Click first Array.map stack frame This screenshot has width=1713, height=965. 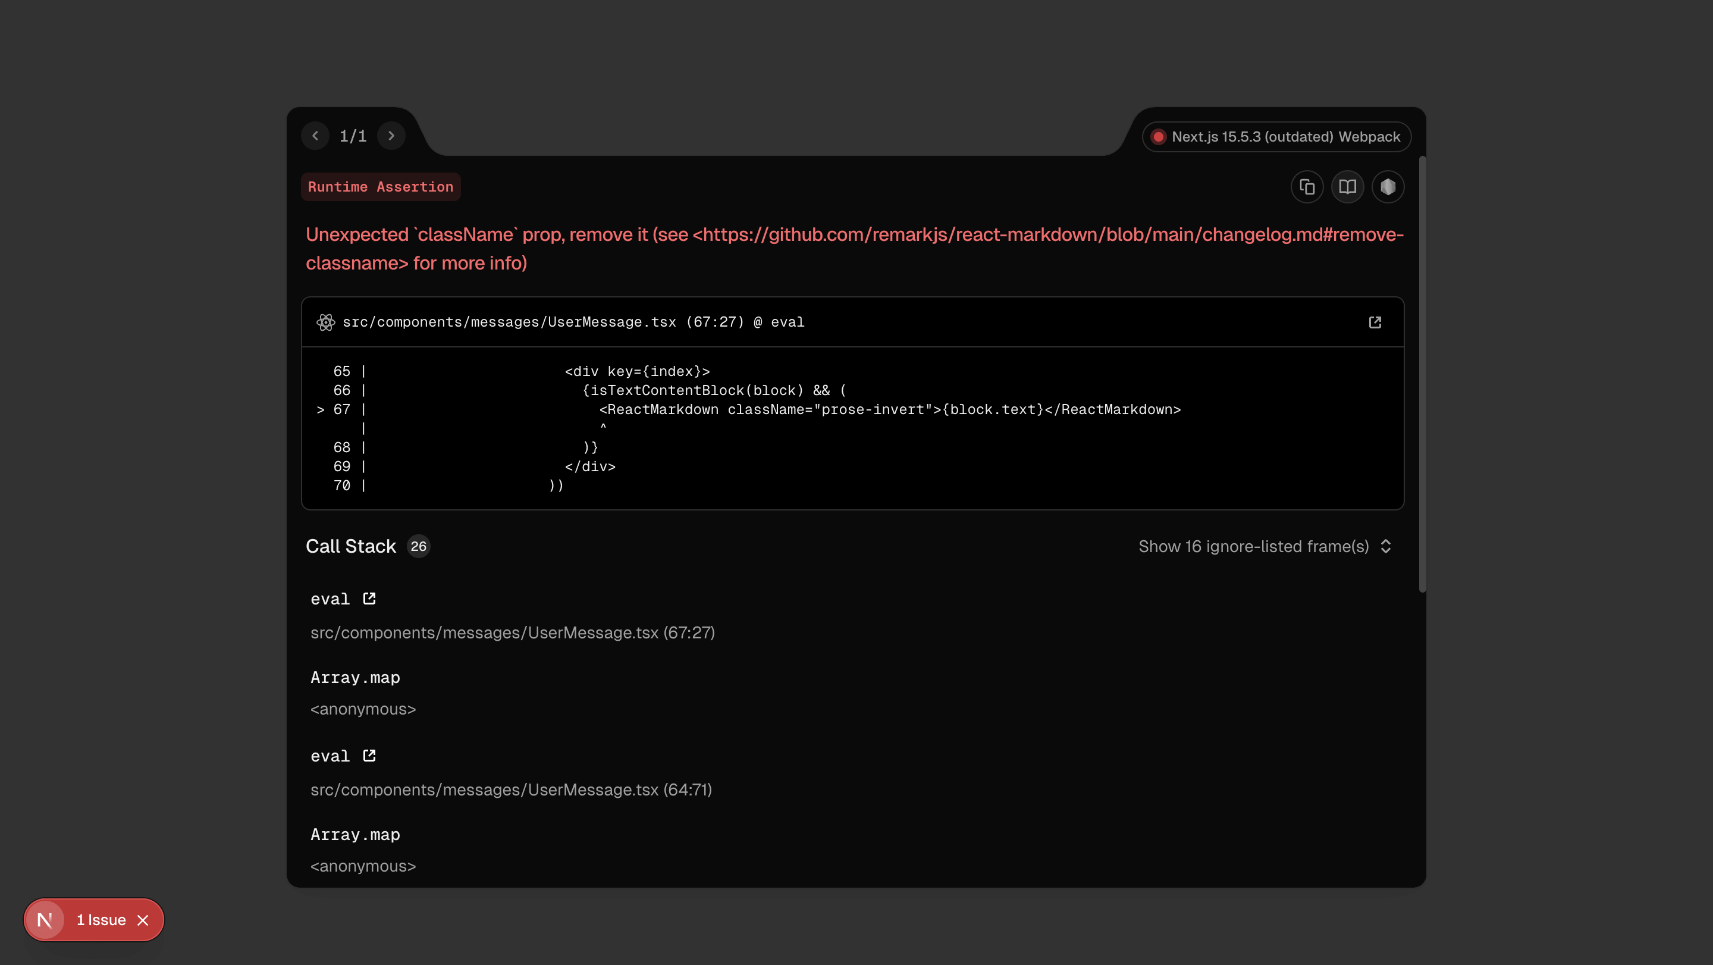(x=355, y=678)
